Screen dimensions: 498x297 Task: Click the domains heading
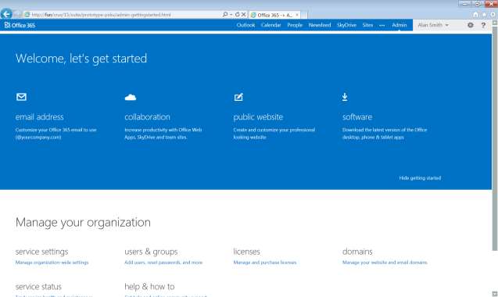coord(357,252)
